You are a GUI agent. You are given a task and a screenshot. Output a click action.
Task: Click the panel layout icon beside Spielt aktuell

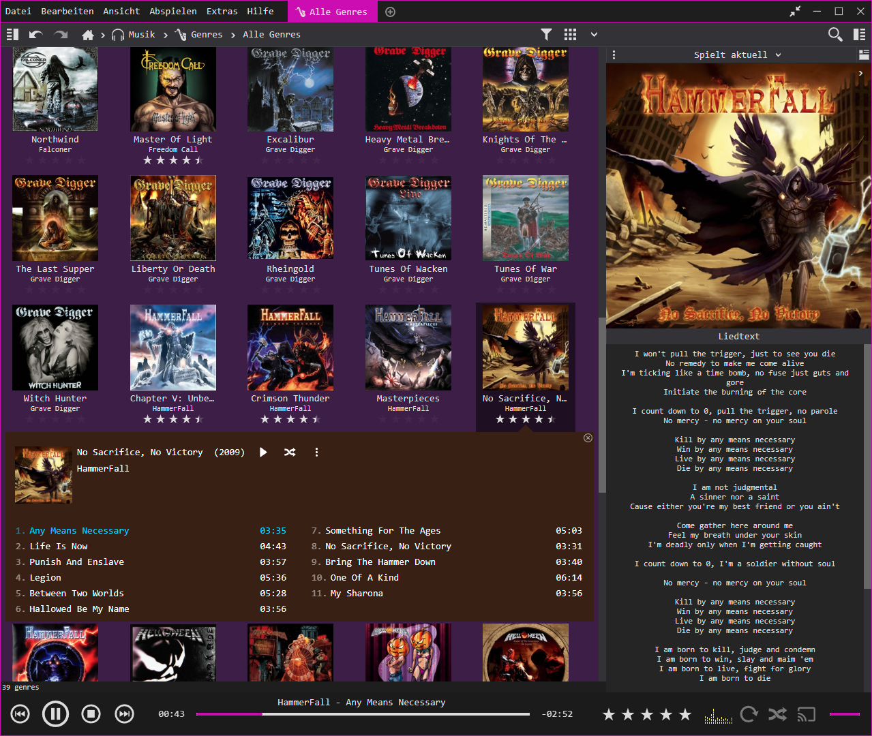pos(864,55)
